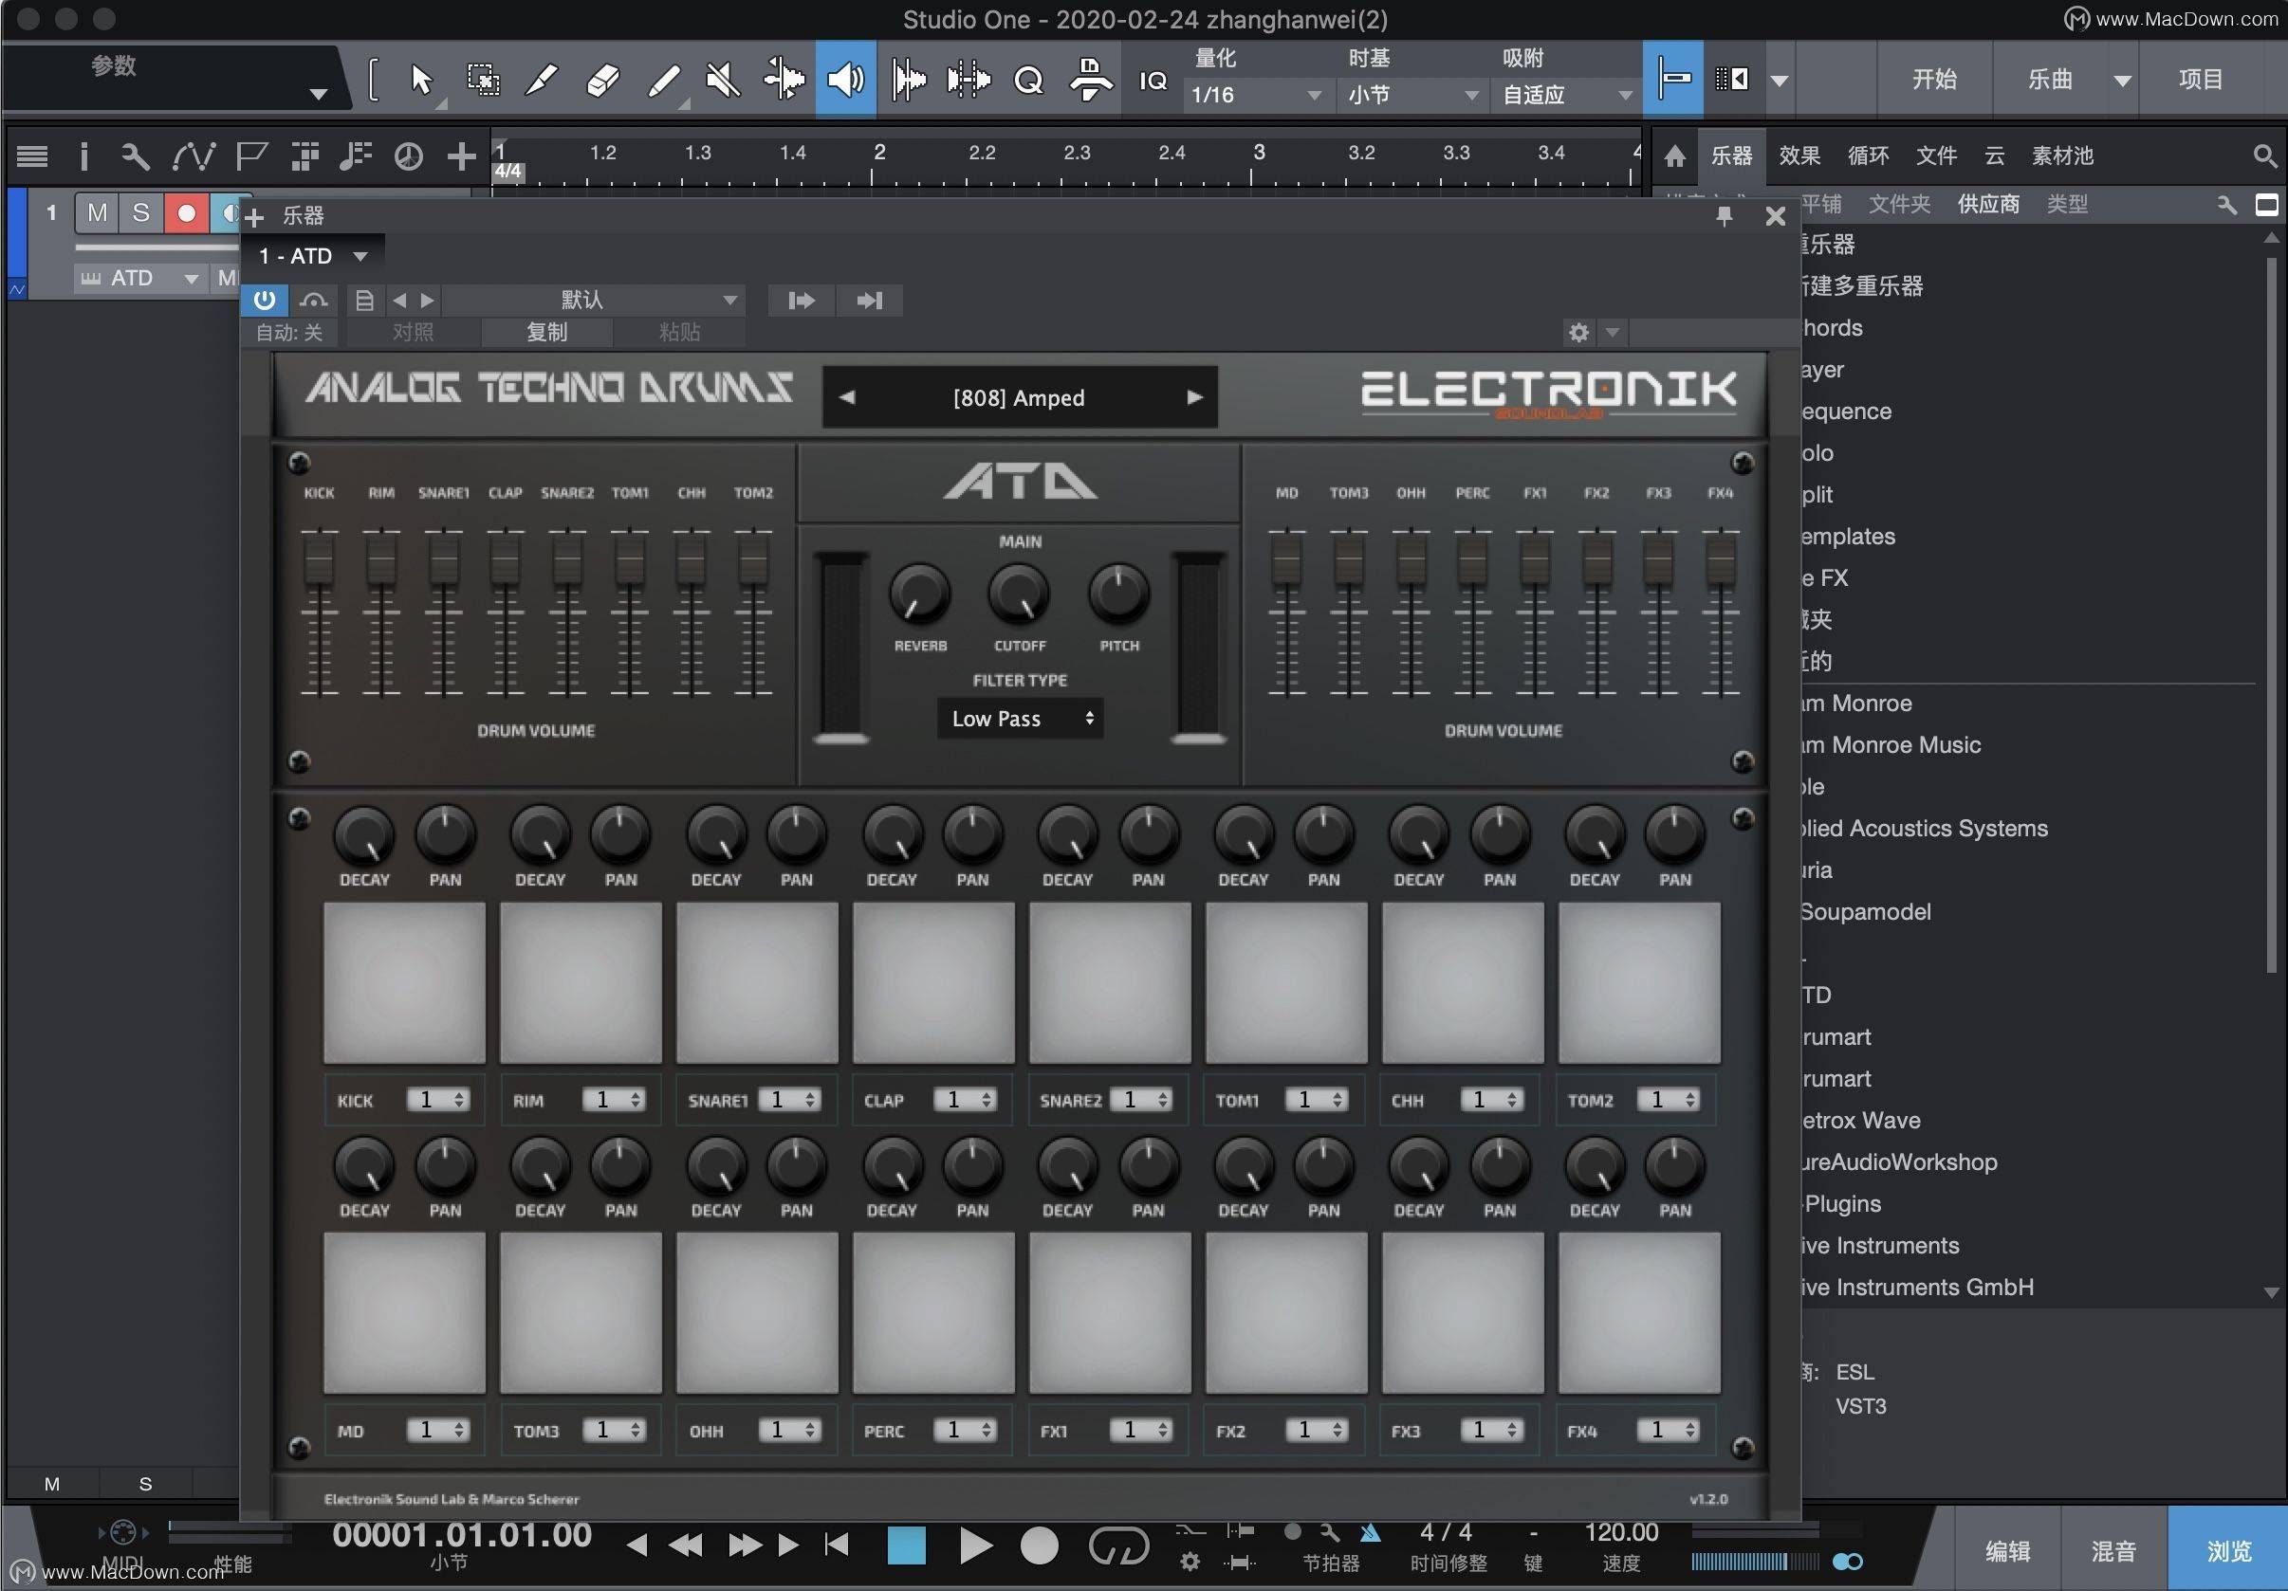Image resolution: width=2288 pixels, height=1591 pixels.
Task: Activate the Listen speaker tool
Action: pyautogui.click(x=846, y=80)
